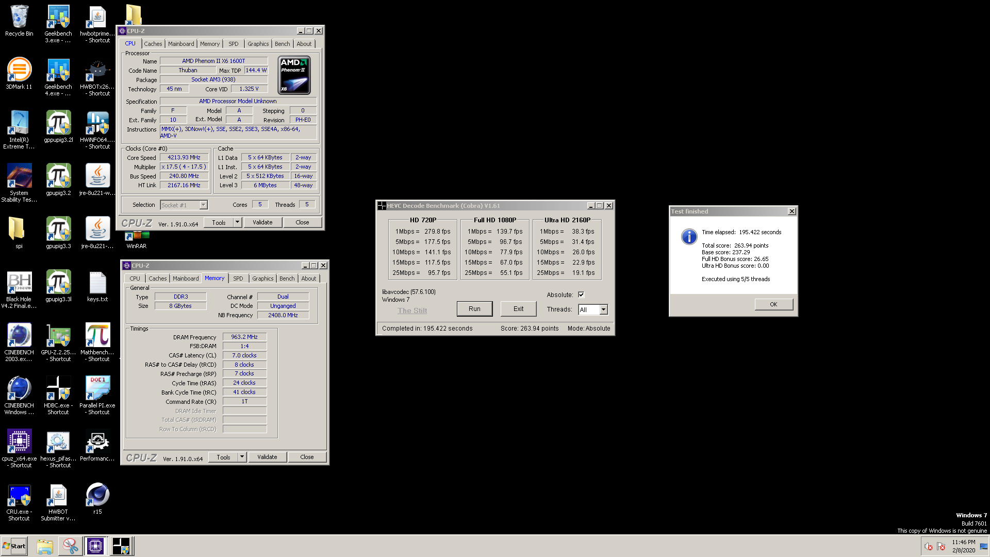
Task: Click the Snipping Tool taskbar icon
Action: coord(70,546)
